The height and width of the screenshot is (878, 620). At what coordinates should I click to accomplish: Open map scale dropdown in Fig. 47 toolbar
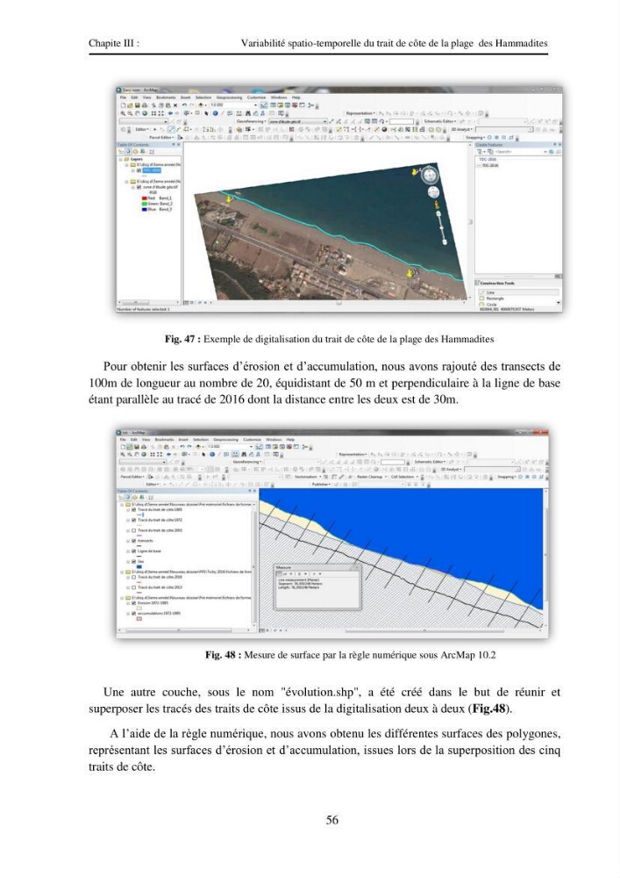255,104
